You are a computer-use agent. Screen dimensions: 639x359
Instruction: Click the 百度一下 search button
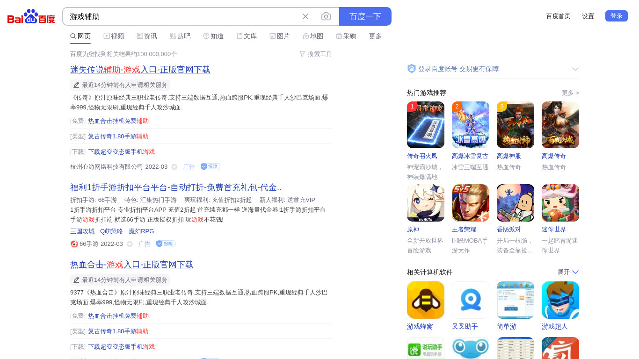365,16
